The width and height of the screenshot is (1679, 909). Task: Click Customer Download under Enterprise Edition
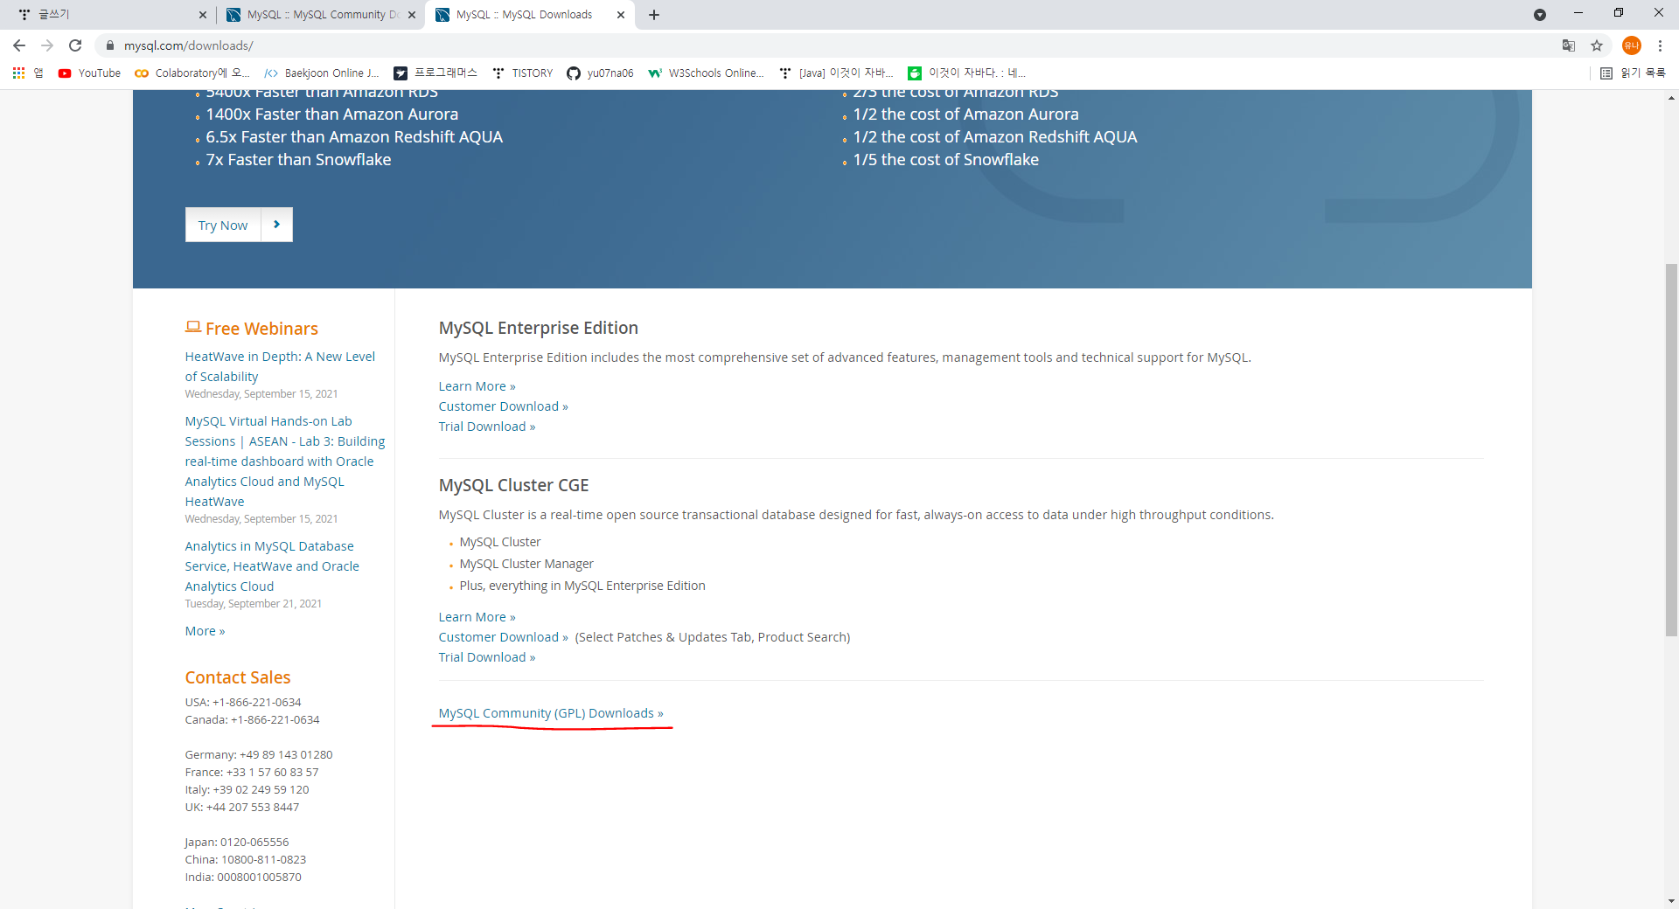(x=504, y=406)
